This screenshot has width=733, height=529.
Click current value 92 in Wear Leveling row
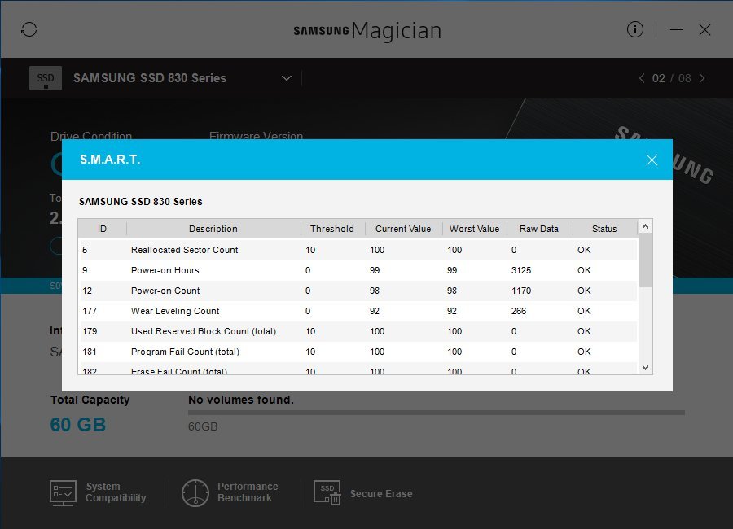pyautogui.click(x=375, y=311)
